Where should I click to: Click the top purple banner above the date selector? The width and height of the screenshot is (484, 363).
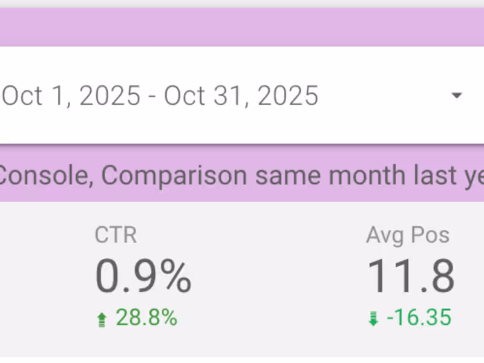pyautogui.click(x=242, y=27)
